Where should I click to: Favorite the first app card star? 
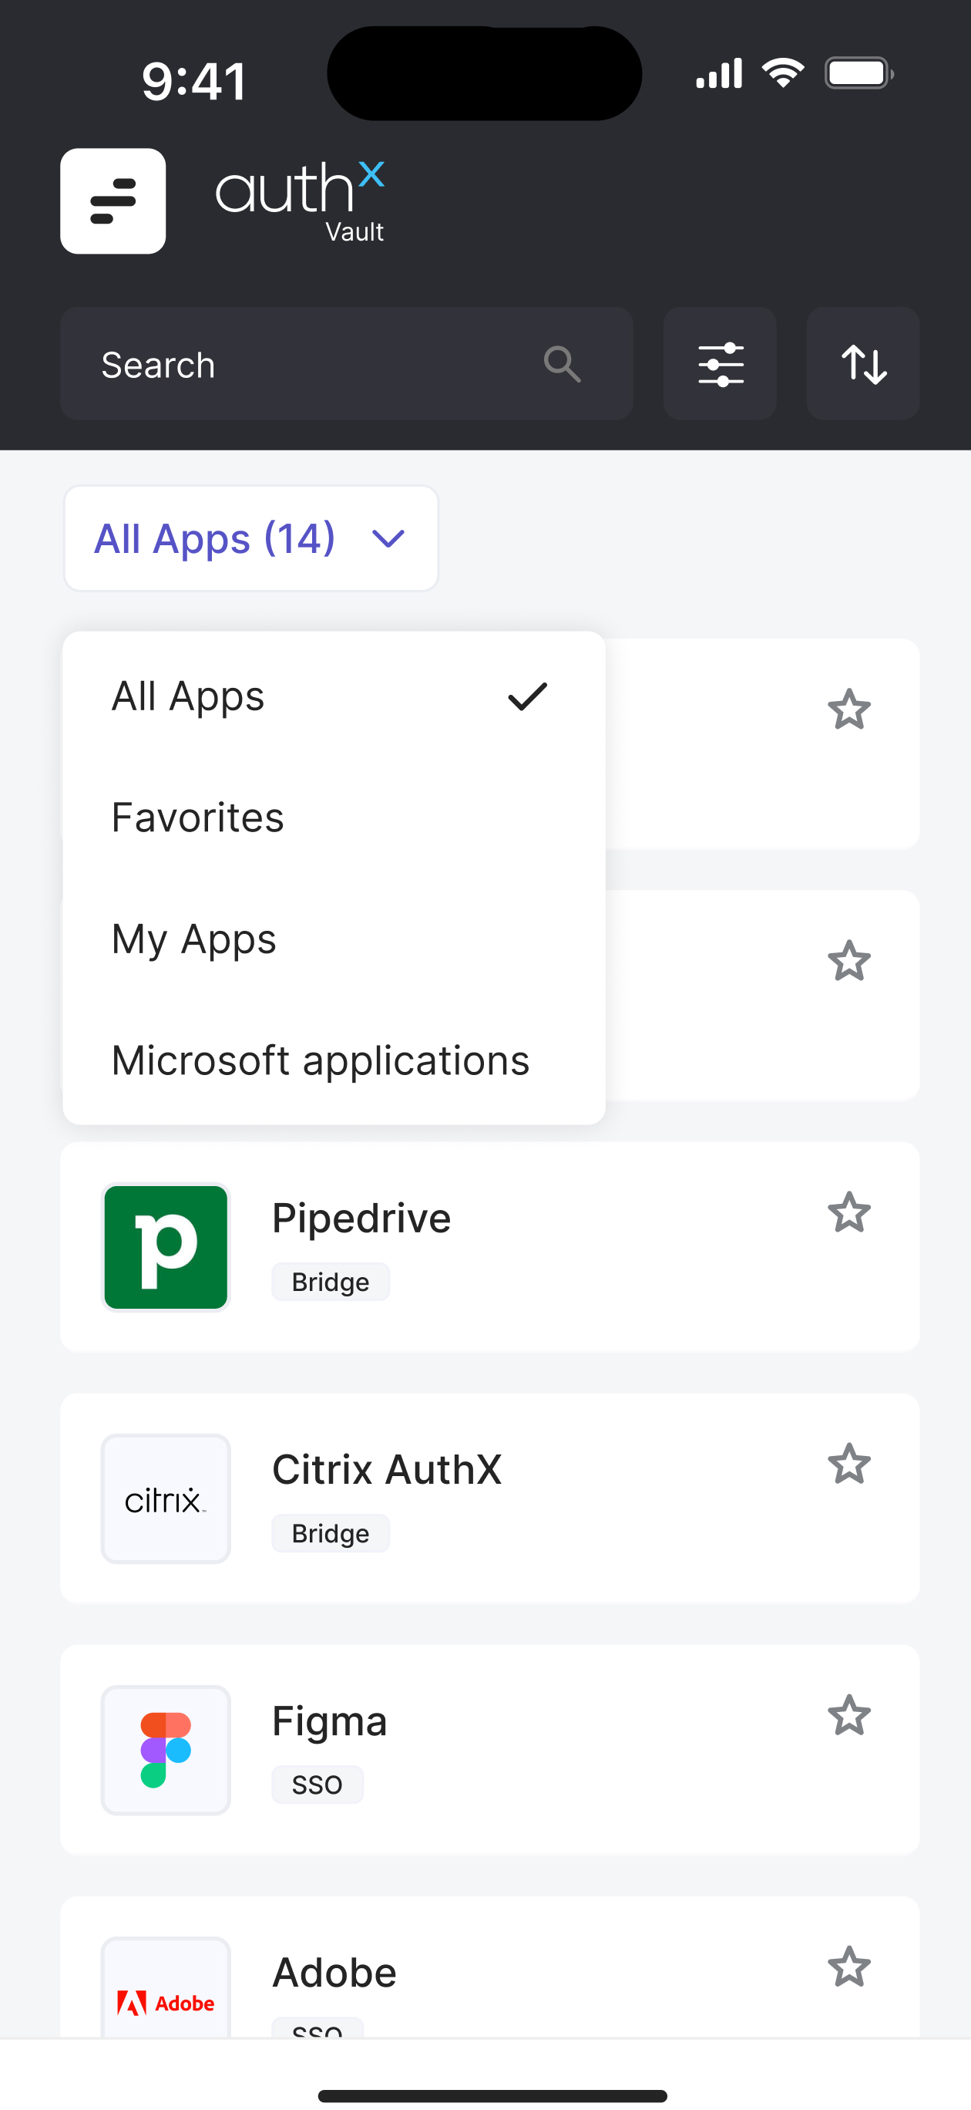pos(849,710)
